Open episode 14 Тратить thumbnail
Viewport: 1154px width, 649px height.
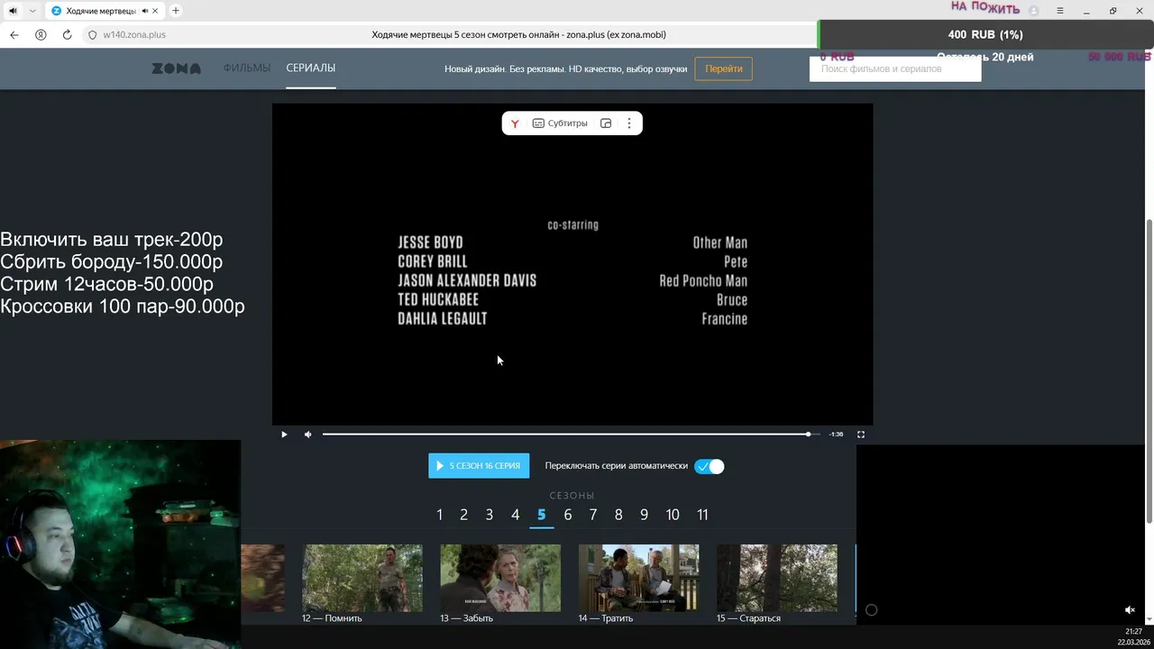tap(638, 578)
